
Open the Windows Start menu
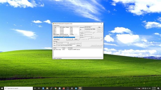point(2,88)
